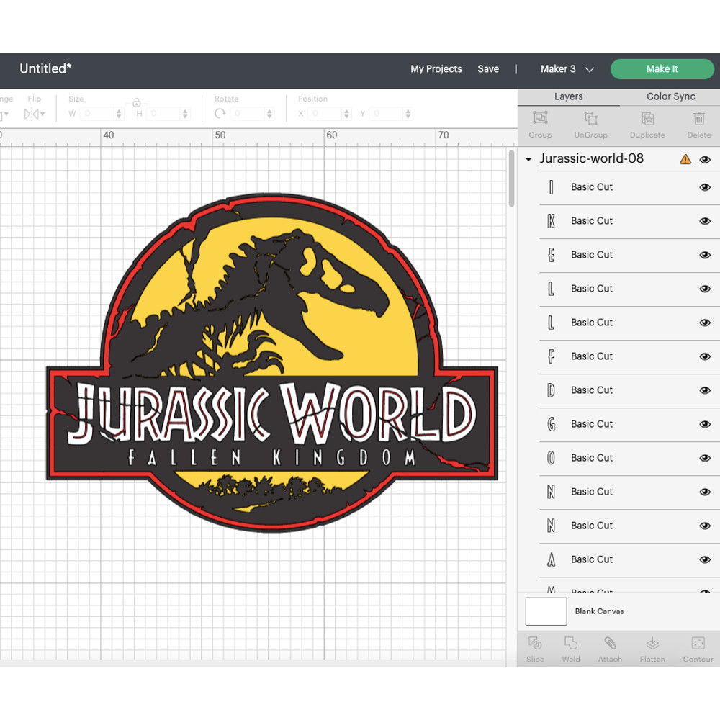Select the Weld tool
This screenshot has height=720, width=720.
click(571, 648)
